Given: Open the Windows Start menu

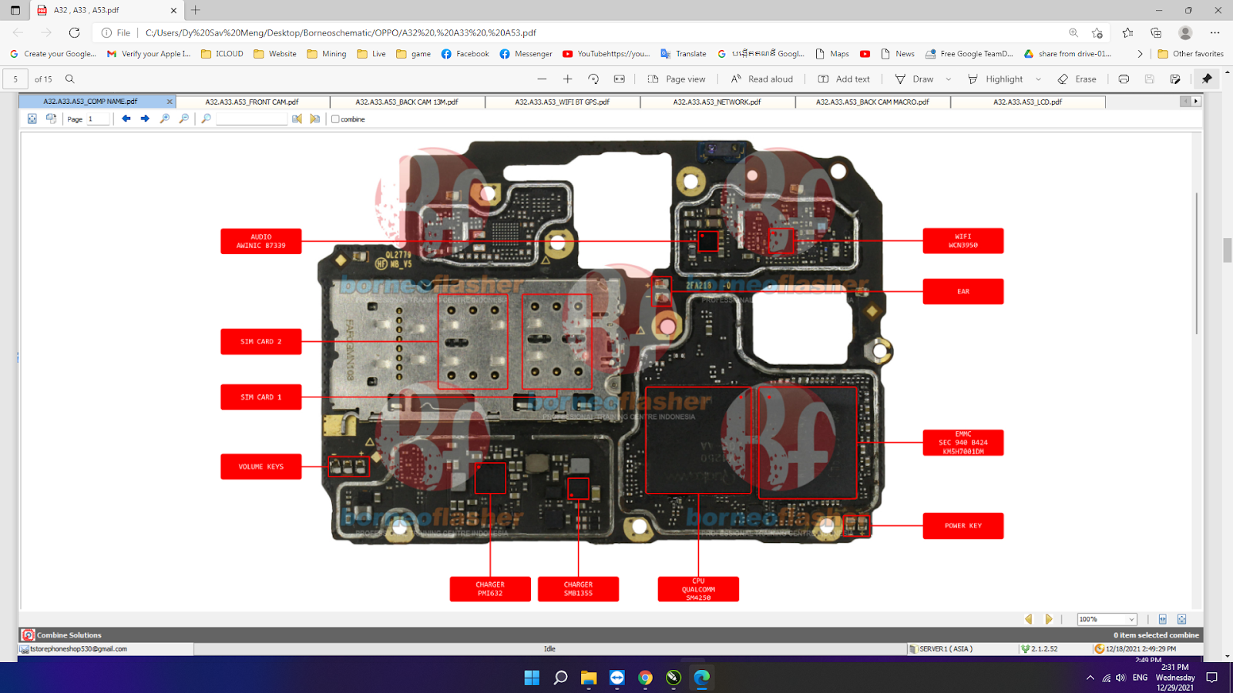Looking at the screenshot, I should click(532, 678).
